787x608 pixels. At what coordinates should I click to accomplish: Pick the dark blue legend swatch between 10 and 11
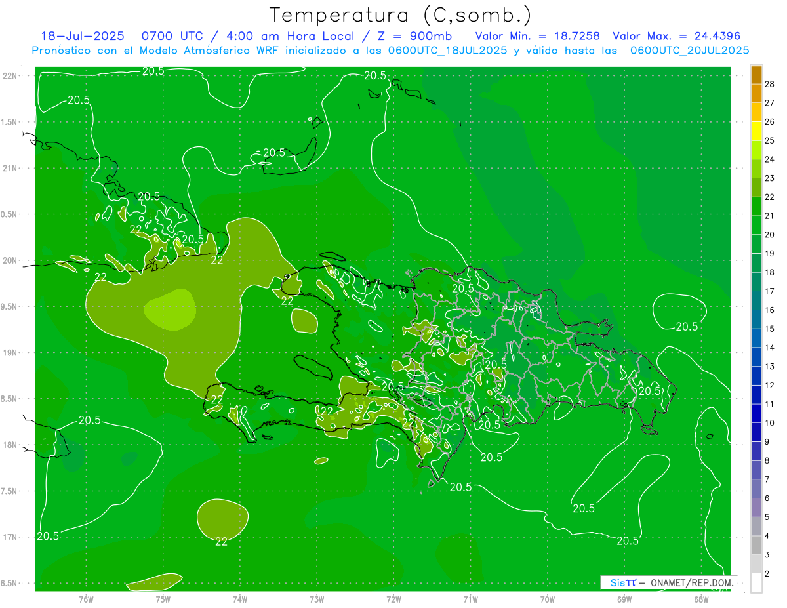click(x=756, y=413)
